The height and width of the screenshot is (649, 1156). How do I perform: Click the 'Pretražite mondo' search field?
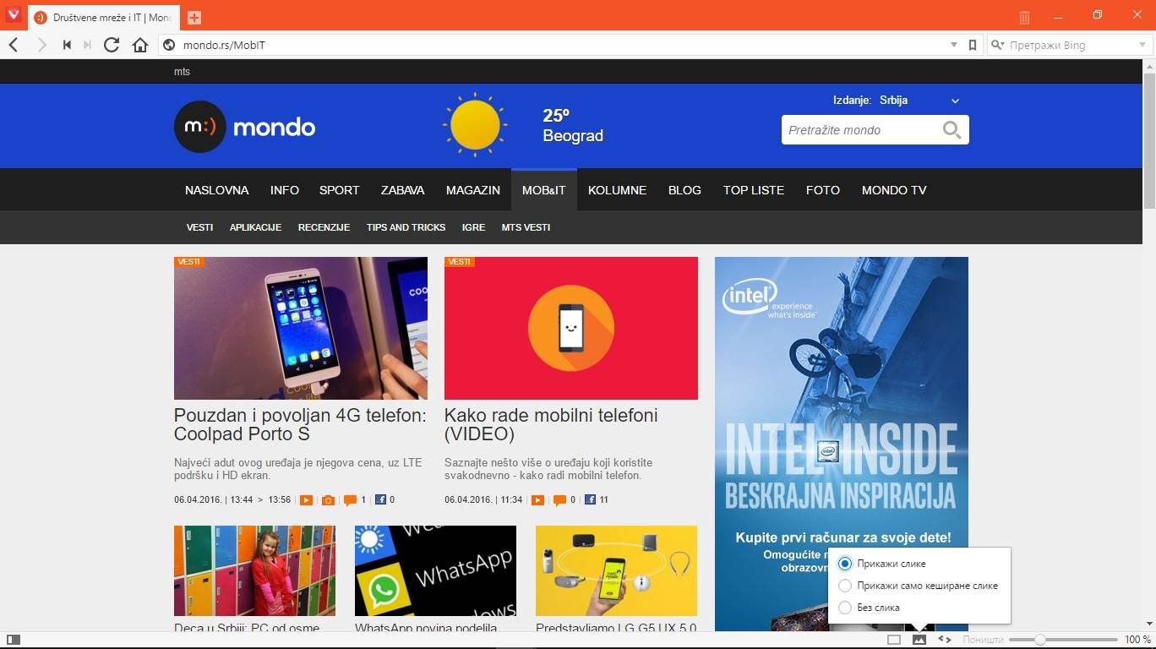point(860,130)
